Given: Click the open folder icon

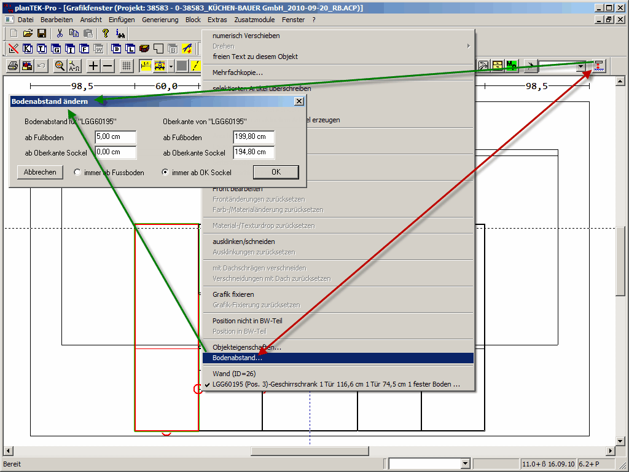Looking at the screenshot, I should (28, 33).
